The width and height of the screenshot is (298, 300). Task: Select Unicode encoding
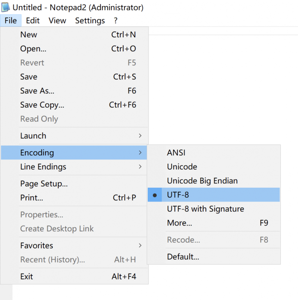(x=214, y=167)
